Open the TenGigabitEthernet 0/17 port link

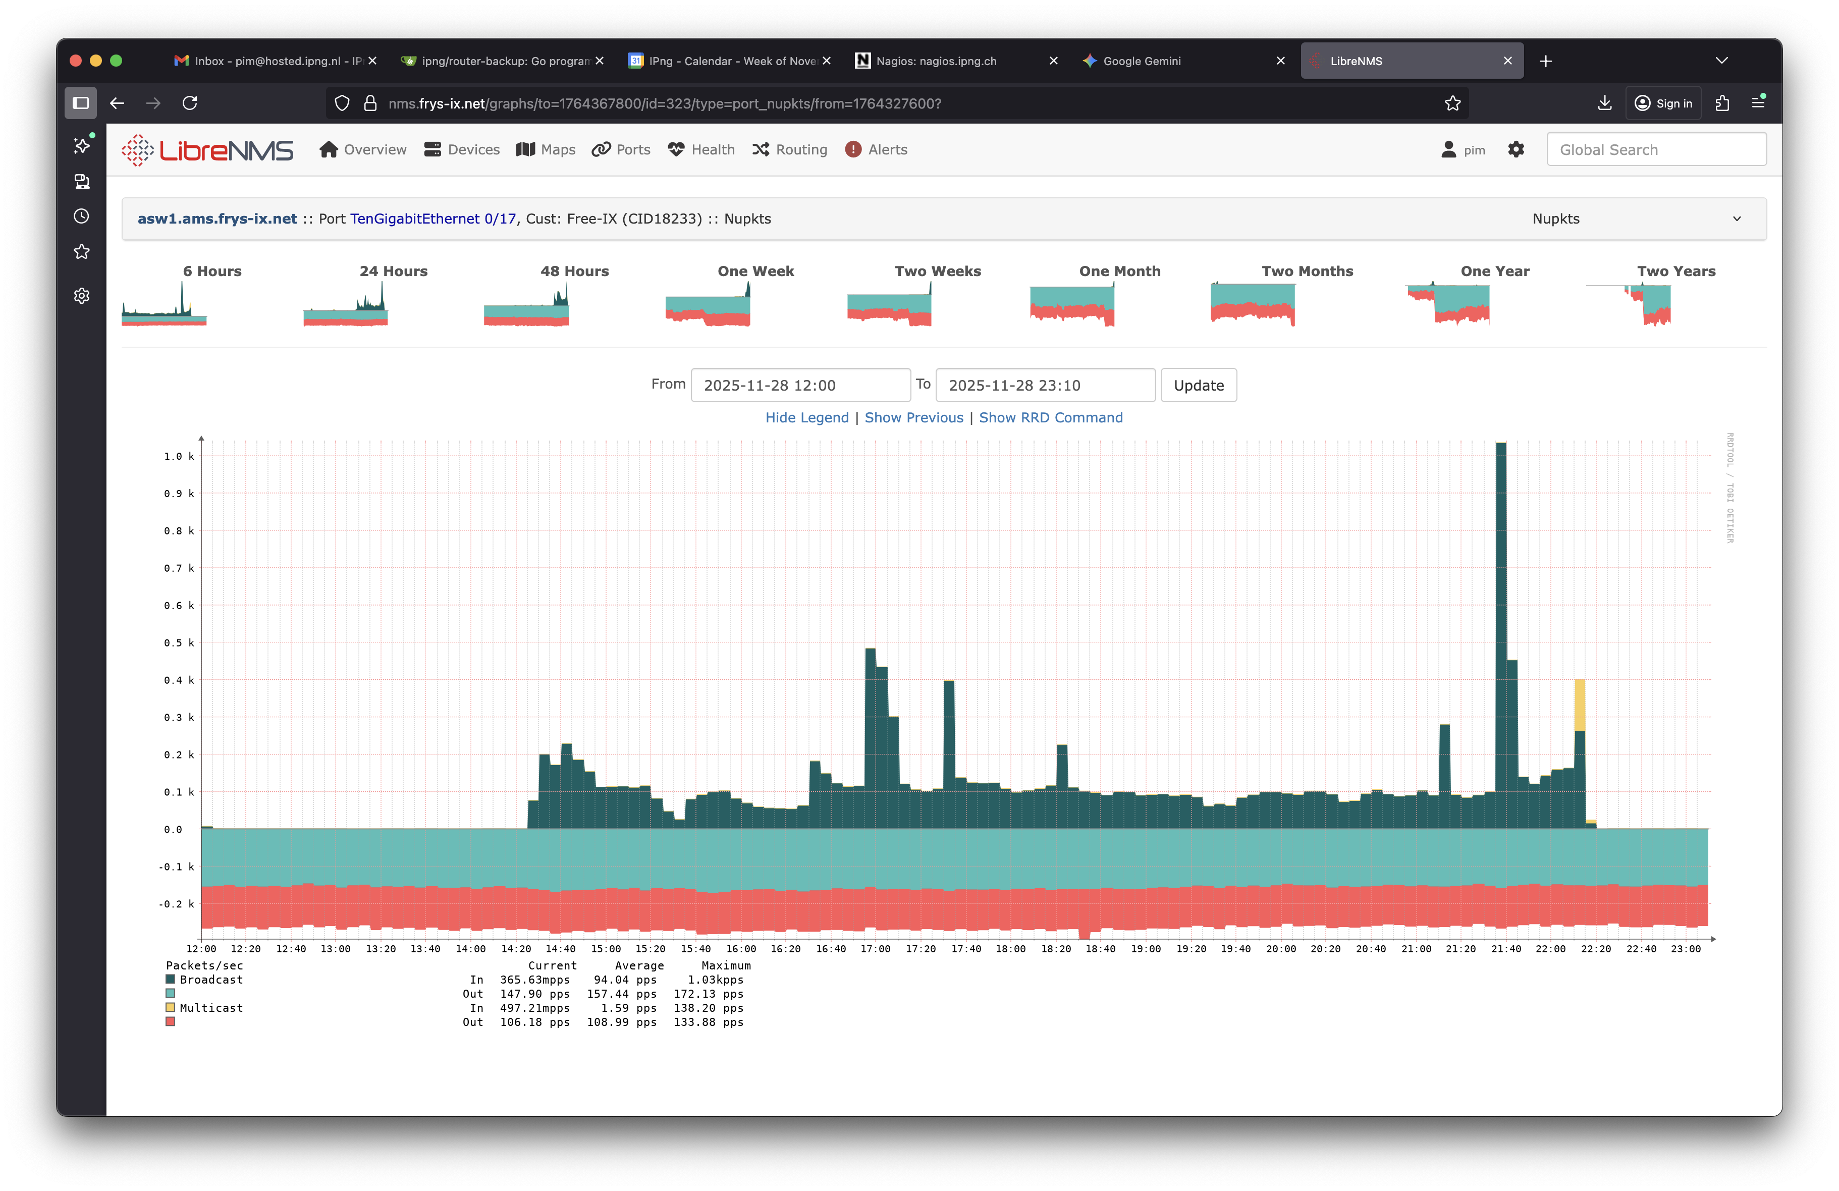coord(432,219)
